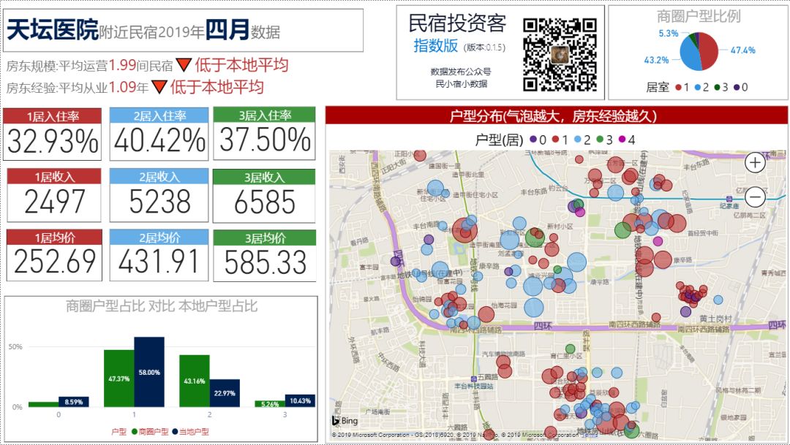Select red 1居 slice of pie chart

709,50
